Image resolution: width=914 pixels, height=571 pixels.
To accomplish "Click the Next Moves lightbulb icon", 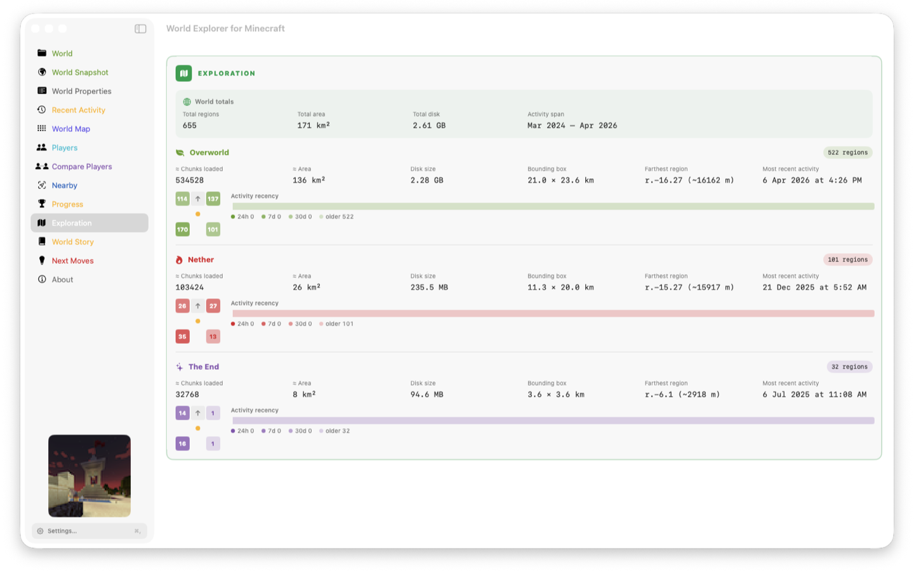I will coord(42,260).
